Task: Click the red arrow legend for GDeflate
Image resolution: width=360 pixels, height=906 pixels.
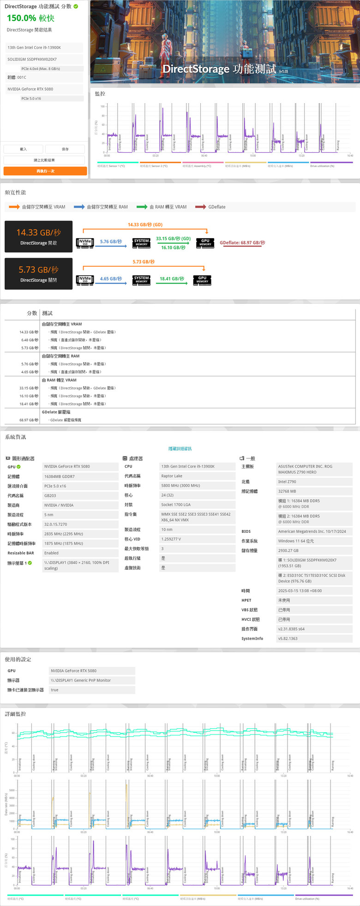Action: tap(200, 207)
